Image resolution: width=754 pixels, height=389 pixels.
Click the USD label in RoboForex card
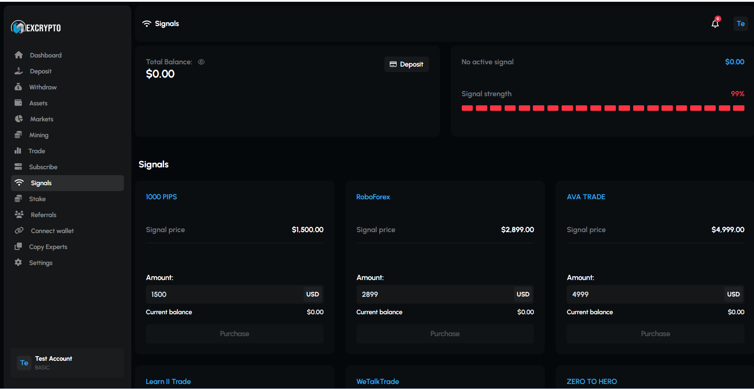[x=523, y=294]
